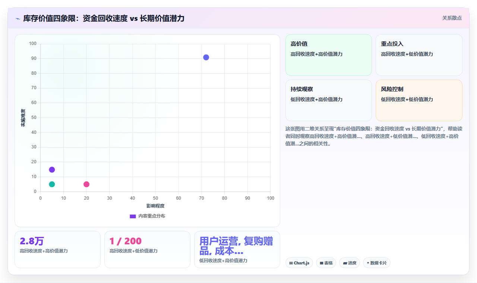The height and width of the screenshot is (283, 477).
Task: Click 低回收速度+高价值潜力 under 用户运营 card
Action: point(223,261)
